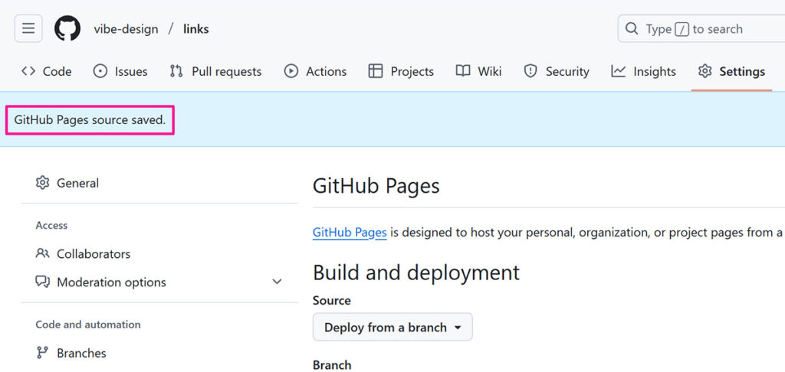785x372 pixels.
Task: Switch to the Insights tab
Action: pos(643,71)
